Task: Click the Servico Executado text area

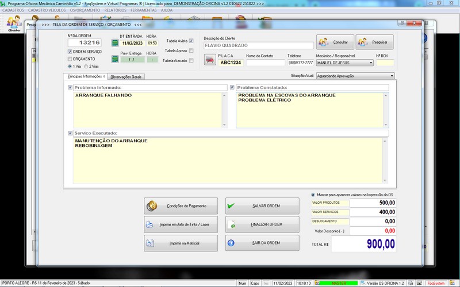Action: [x=228, y=161]
